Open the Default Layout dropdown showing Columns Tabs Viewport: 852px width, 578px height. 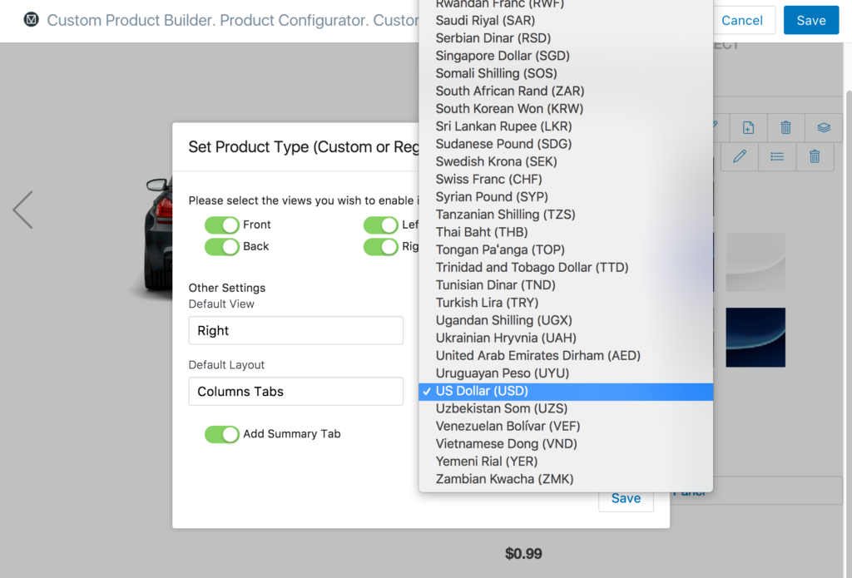295,391
